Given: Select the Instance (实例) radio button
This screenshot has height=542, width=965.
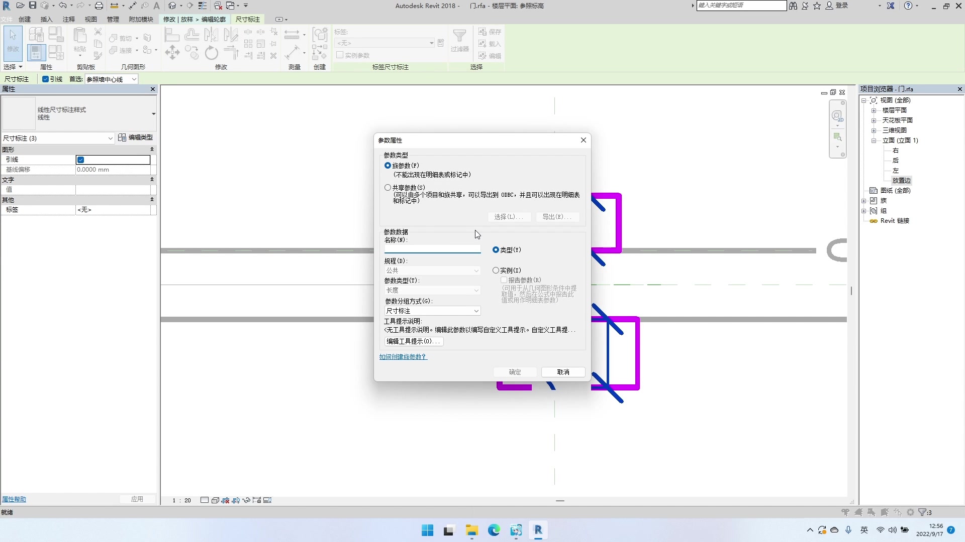Looking at the screenshot, I should click(496, 270).
